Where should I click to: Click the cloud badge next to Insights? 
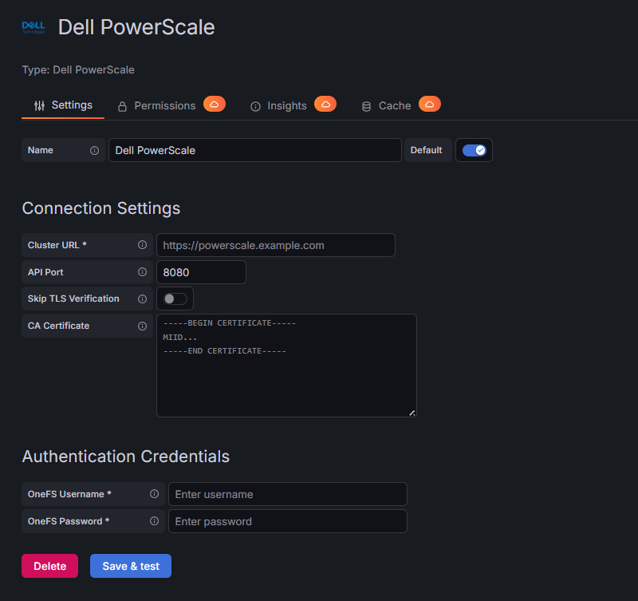325,105
